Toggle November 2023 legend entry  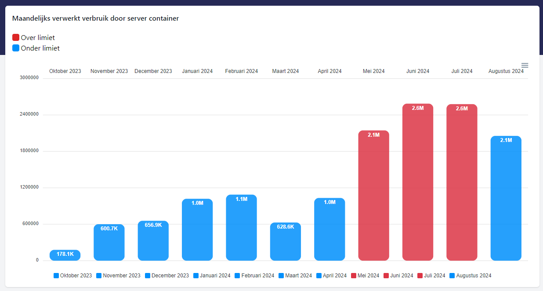point(119,276)
